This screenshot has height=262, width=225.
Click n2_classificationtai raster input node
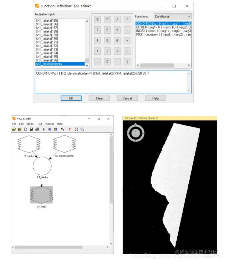64,144
